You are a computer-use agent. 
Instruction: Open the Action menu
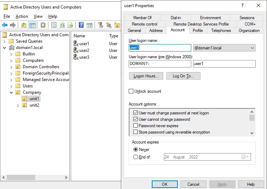(22, 16)
